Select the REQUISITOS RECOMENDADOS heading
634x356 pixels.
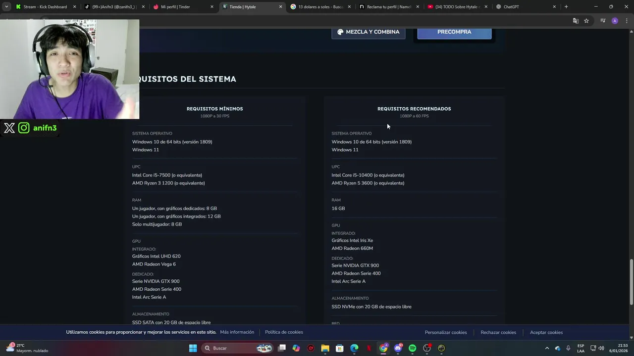pos(414,109)
